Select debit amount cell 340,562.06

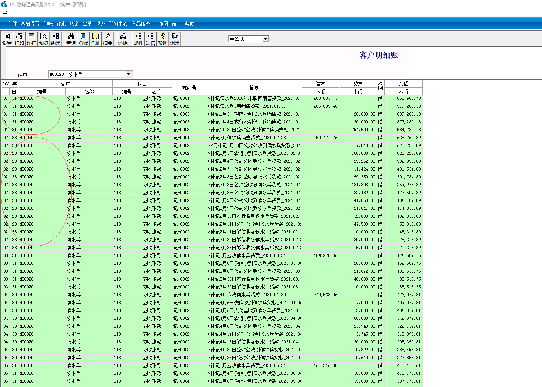320,295
